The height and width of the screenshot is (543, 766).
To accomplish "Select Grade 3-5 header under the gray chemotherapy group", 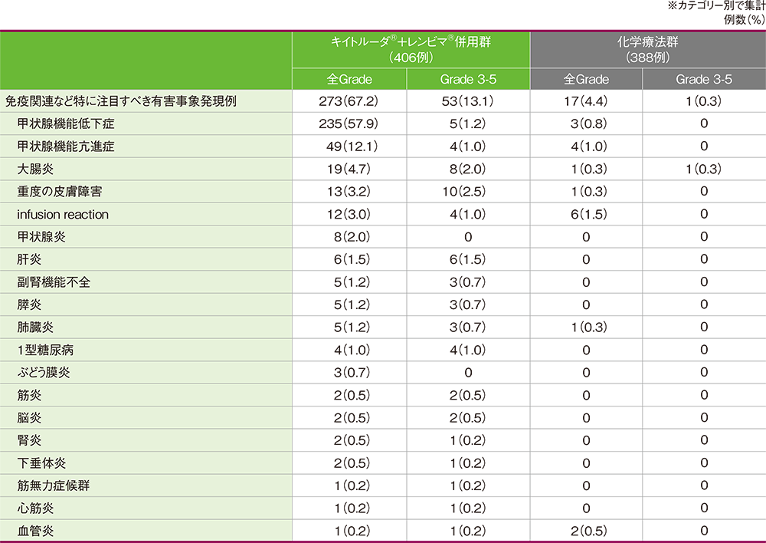I will pyautogui.click(x=703, y=80).
